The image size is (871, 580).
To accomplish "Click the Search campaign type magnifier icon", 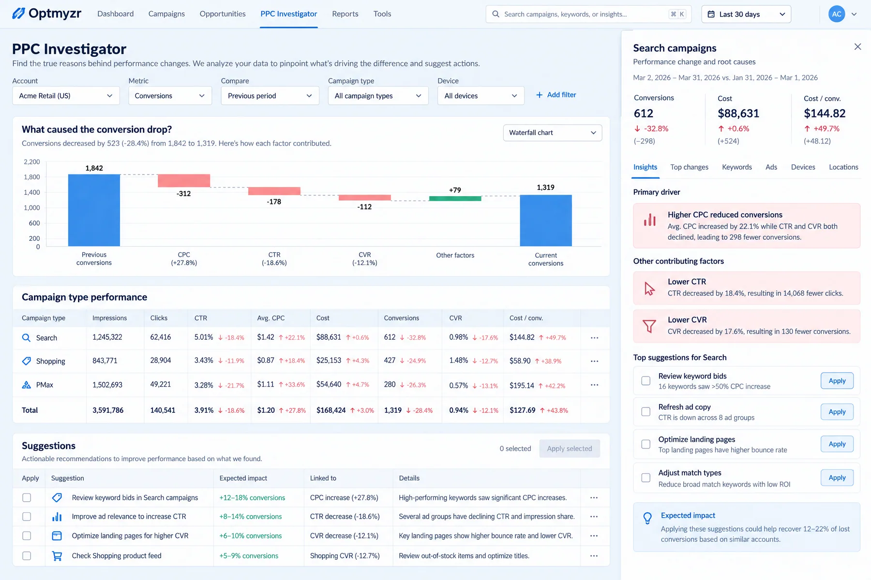I will 27,337.
